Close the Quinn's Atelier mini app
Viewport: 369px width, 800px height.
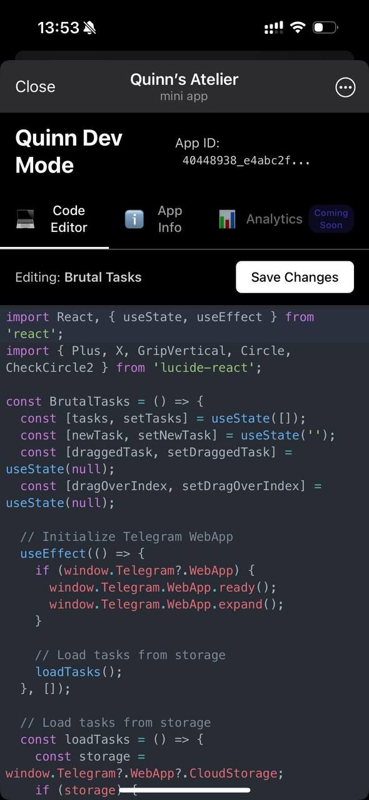tap(35, 87)
